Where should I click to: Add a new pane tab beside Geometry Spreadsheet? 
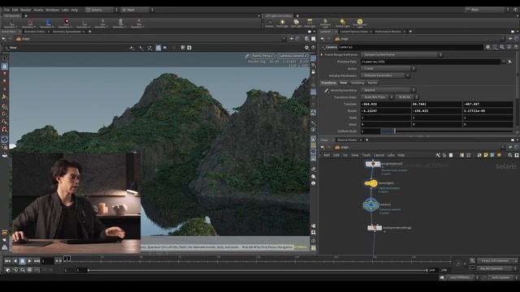(x=90, y=32)
